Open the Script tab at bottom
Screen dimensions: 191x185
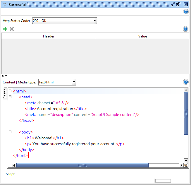click(x=10, y=174)
